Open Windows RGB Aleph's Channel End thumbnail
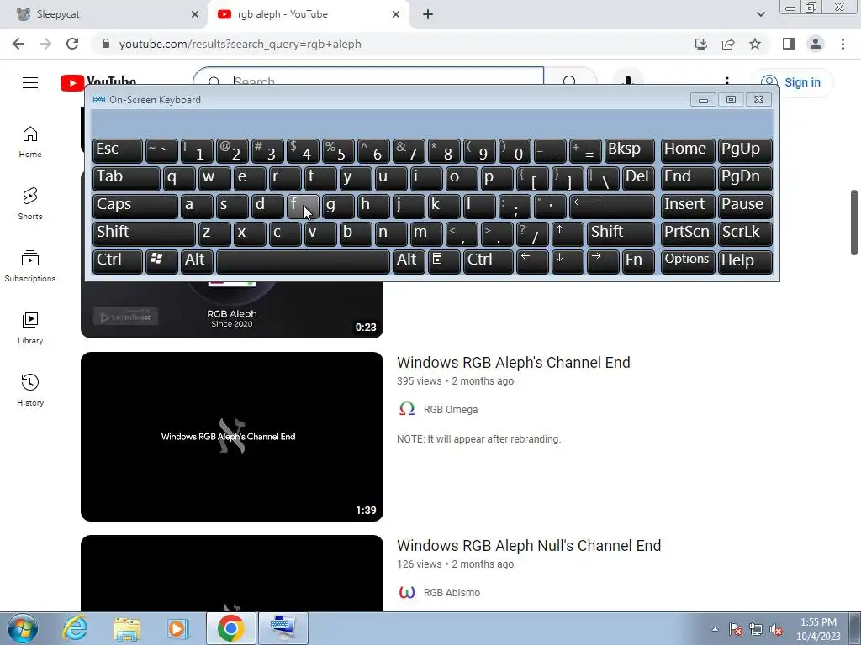Screen dimensions: 861x645 [232, 437]
